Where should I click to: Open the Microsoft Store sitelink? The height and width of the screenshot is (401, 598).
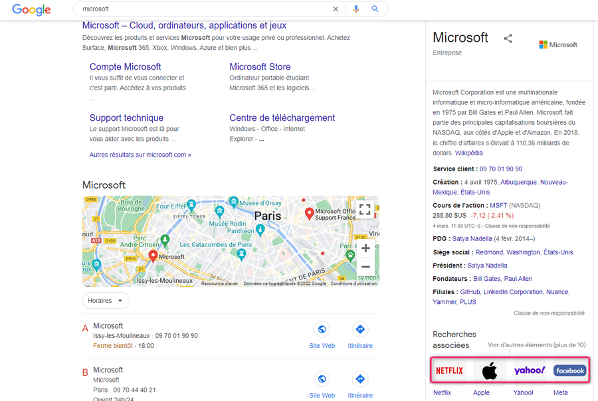click(x=260, y=66)
